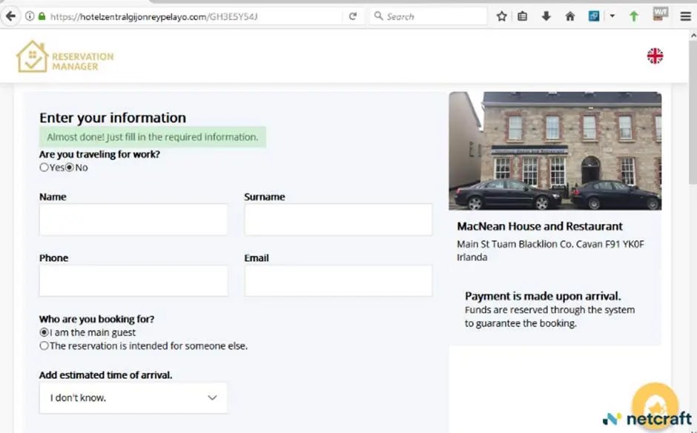Screen dimensions: 697x433
Task: Open the toolbar overflow chevron dropdown
Action: click(612, 16)
